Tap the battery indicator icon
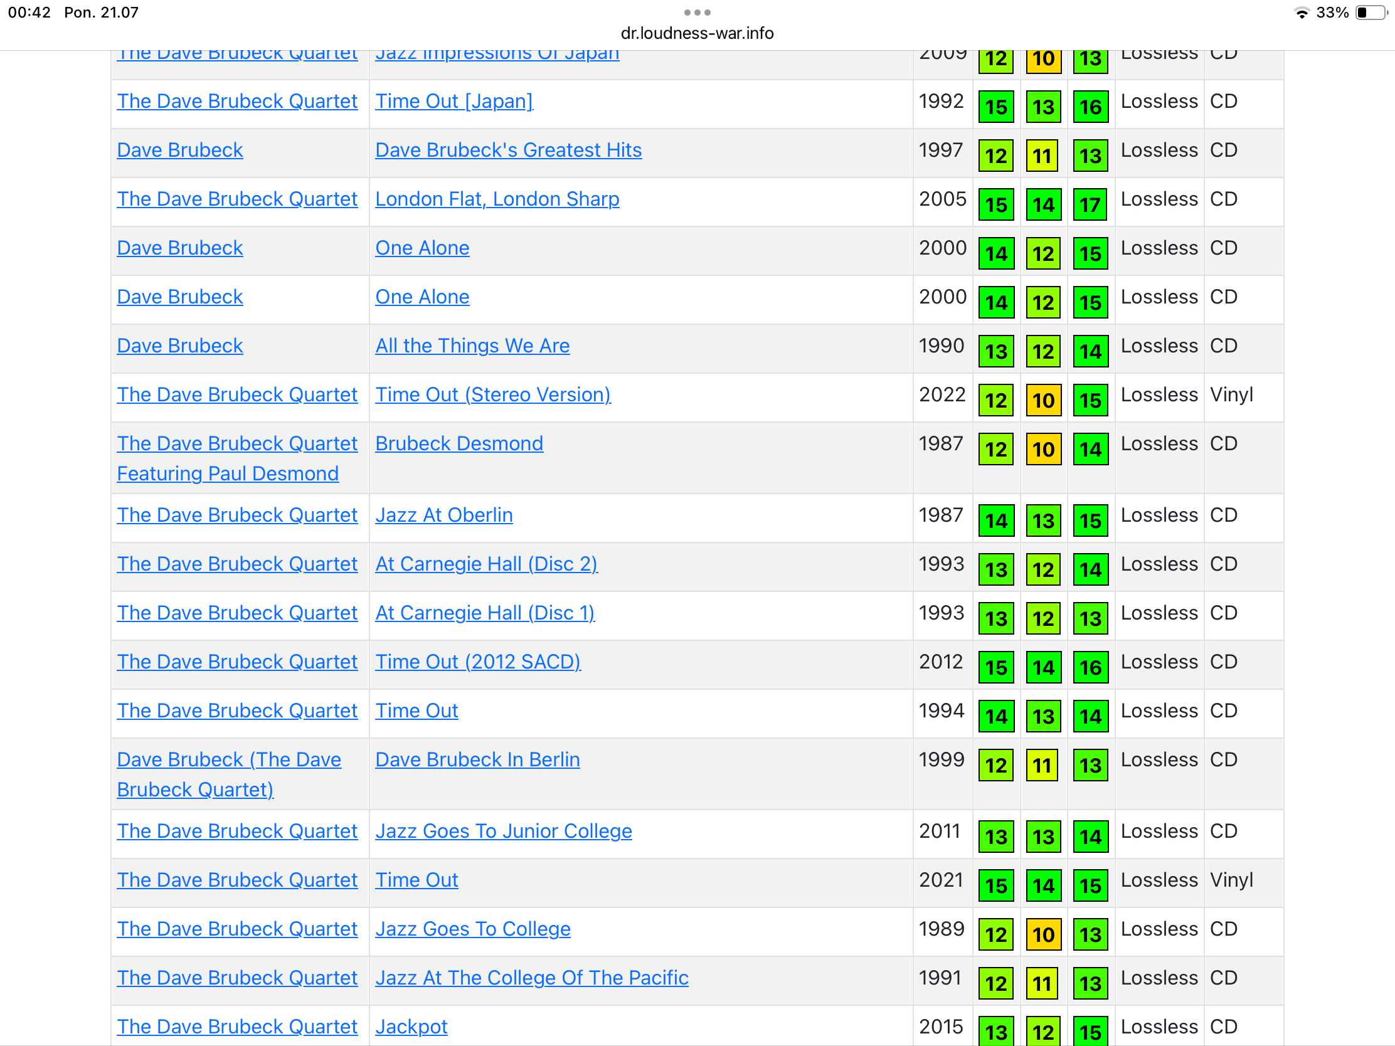Screen dimensions: 1395x1046 click(1371, 13)
